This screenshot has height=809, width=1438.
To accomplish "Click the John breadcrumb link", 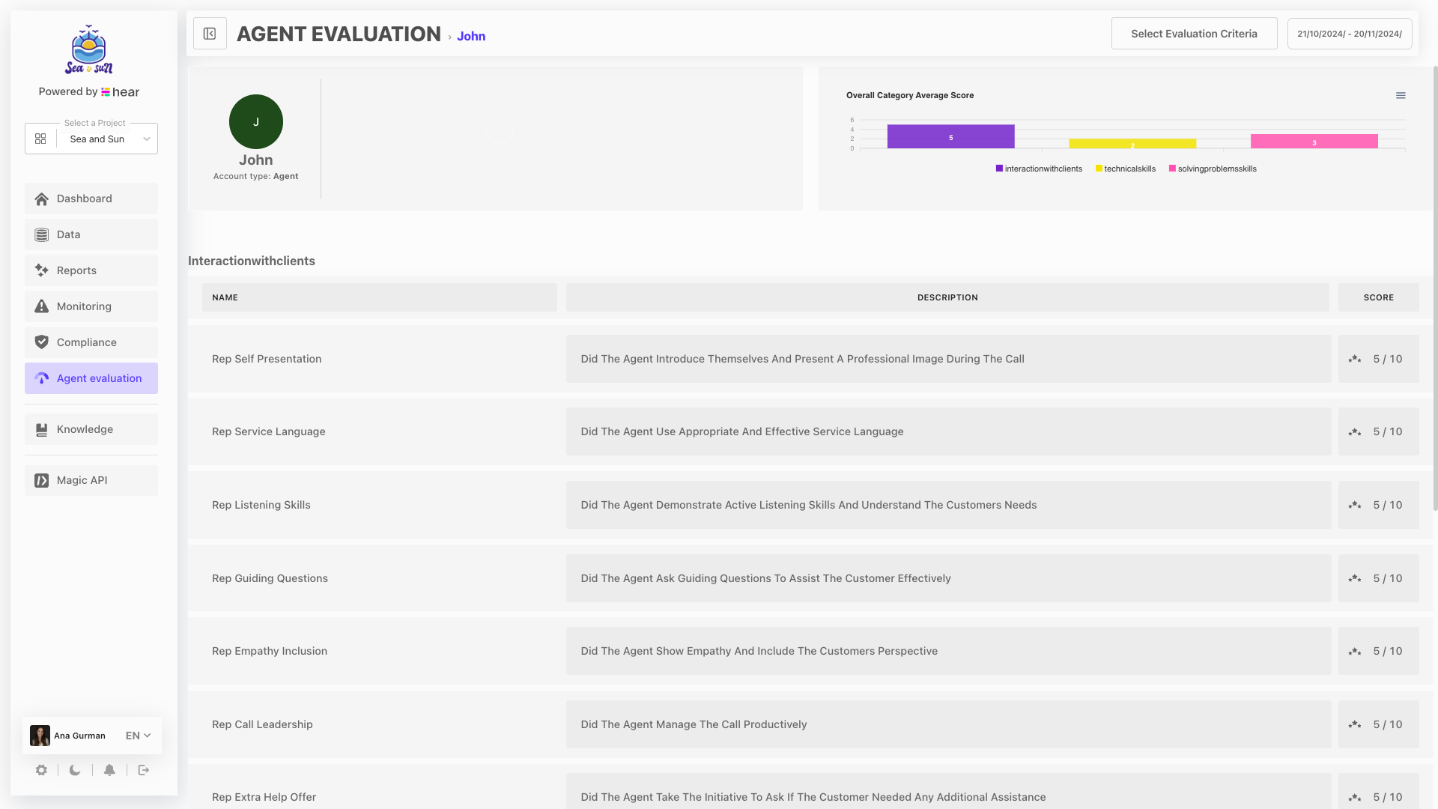I will (471, 36).
